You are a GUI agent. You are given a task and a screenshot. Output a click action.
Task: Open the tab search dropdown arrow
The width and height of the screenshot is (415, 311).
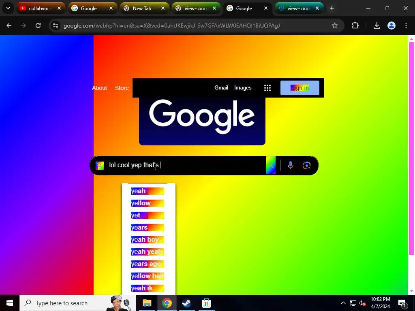[8, 8]
